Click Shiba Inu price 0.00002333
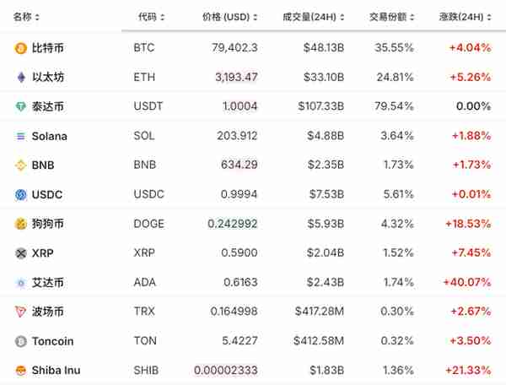The height and width of the screenshot is (385, 506). point(225,370)
